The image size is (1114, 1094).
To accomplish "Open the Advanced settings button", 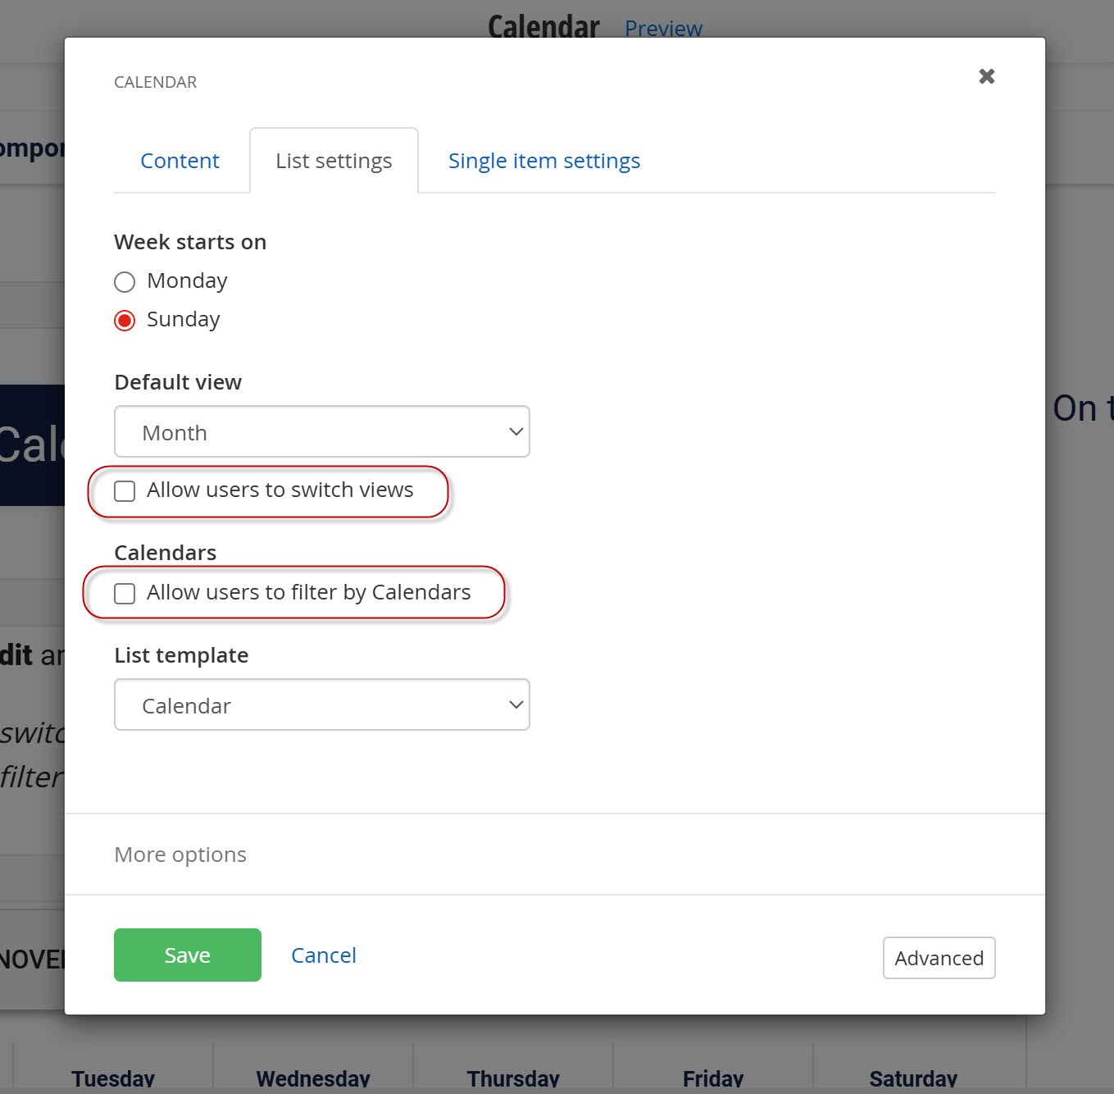I will 939,958.
